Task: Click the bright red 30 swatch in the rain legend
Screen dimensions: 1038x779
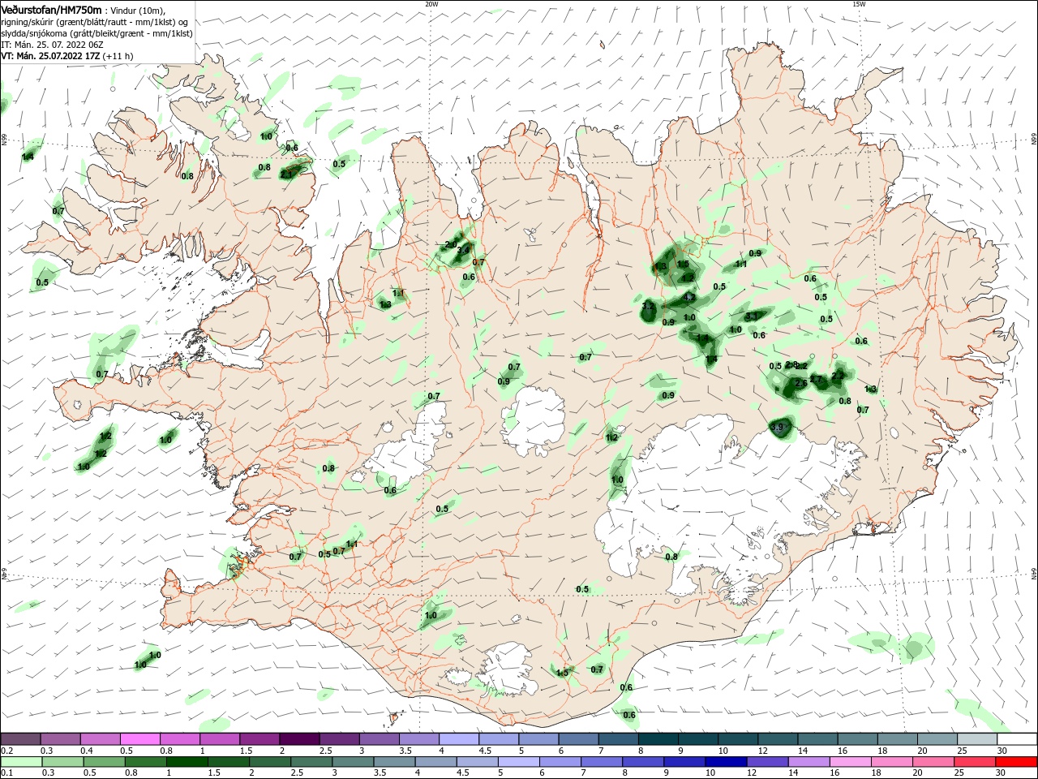Action: pyautogui.click(x=1016, y=761)
